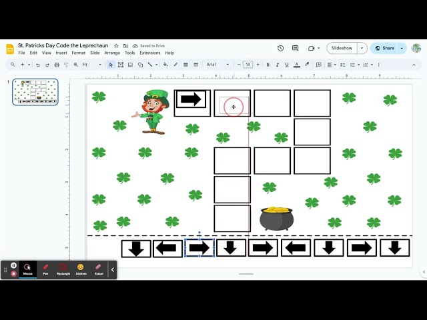Start the Slideshow

pos(342,48)
